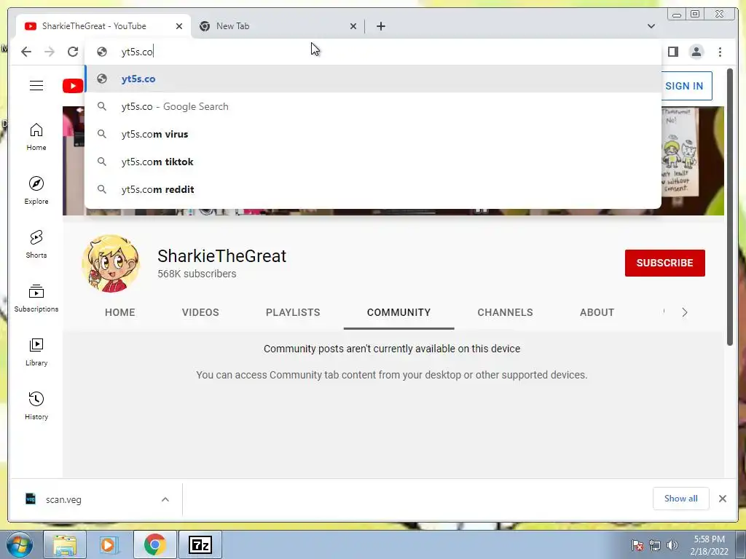The image size is (746, 559).
Task: Click the Action Center flag tray icon
Action: pos(637,545)
